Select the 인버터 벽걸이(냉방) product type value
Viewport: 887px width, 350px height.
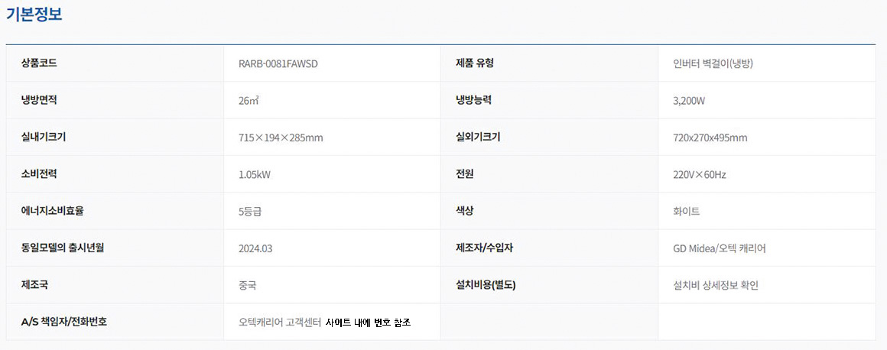707,63
